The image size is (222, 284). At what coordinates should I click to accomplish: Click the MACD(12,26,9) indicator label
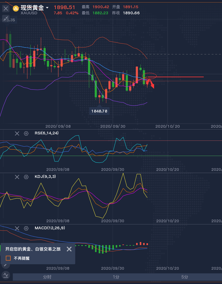pos(50,228)
